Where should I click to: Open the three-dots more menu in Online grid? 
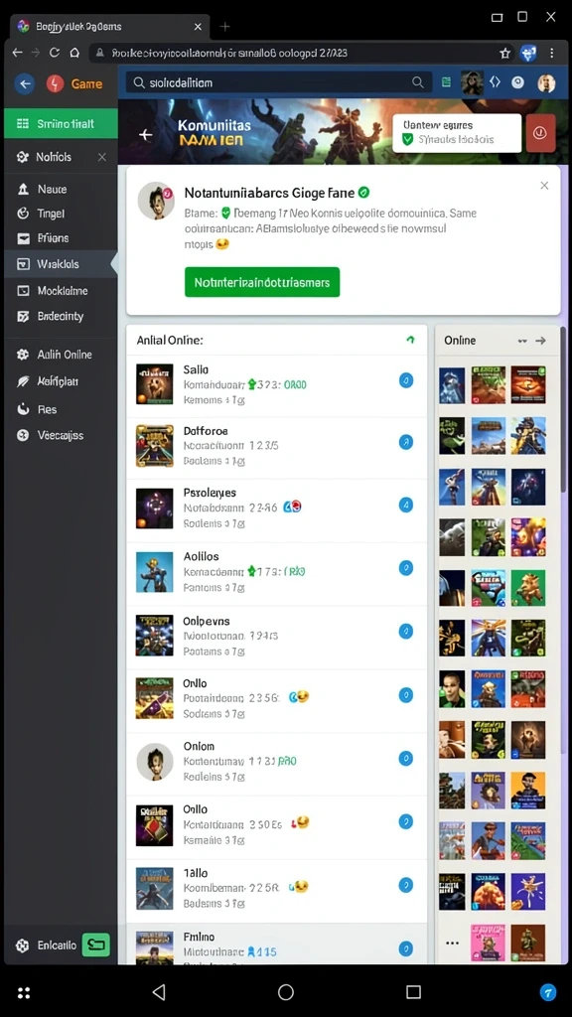pos(452,944)
